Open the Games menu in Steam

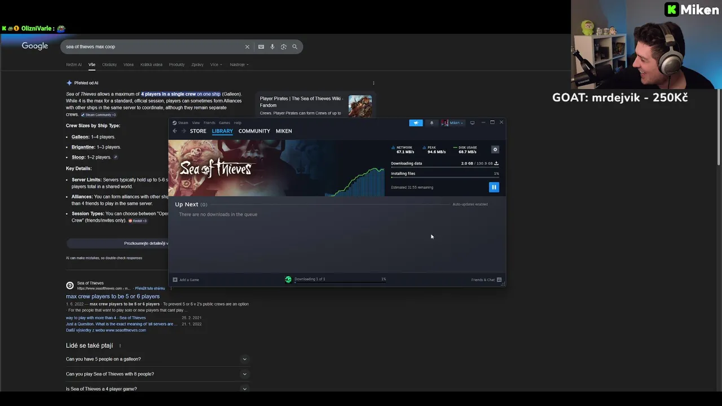pyautogui.click(x=224, y=123)
